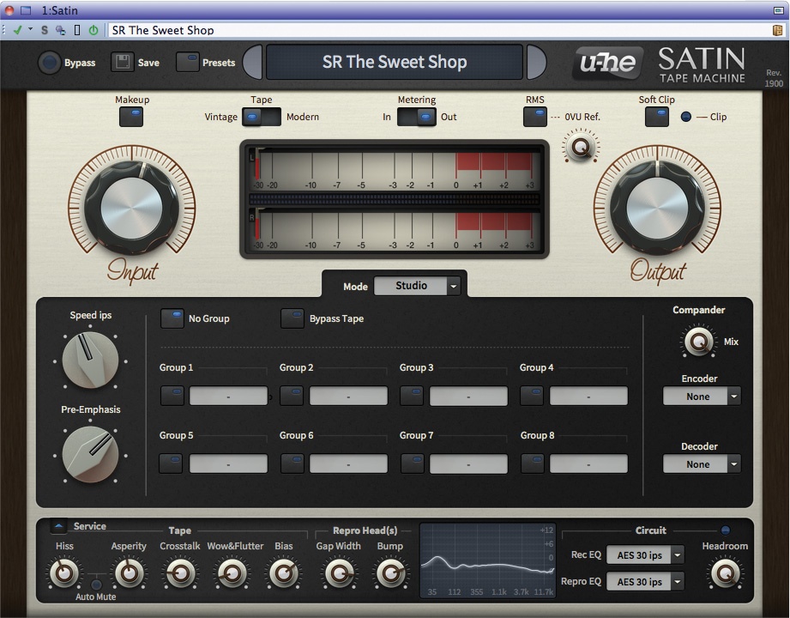Screen dimensions: 790x618
Task: Collapse the Service panel
Action: point(57,527)
